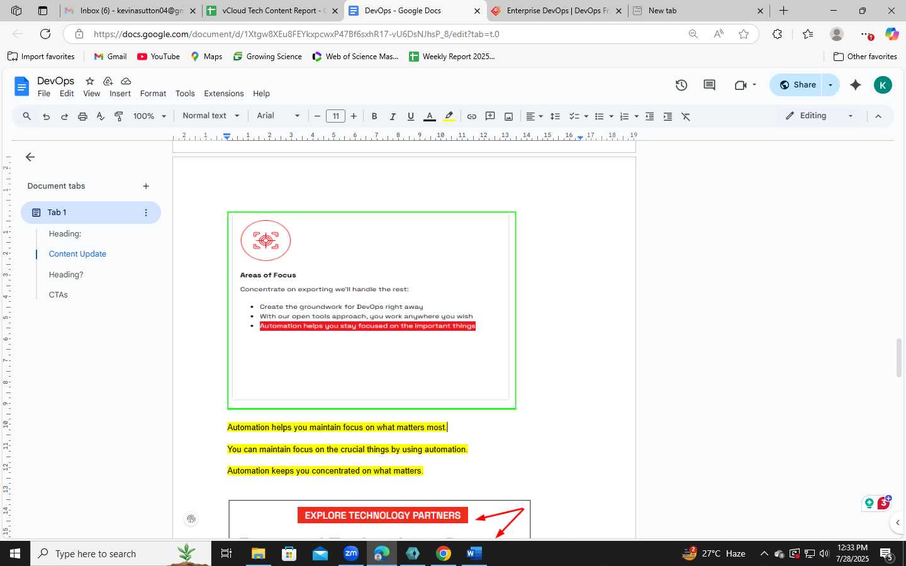906x566 pixels.
Task: Add a new document tab
Action: (x=146, y=186)
